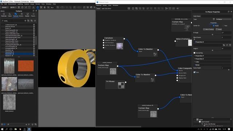The image size is (233, 131).
Task: Toggle the Normal Map checkbox
Action: (194, 53)
